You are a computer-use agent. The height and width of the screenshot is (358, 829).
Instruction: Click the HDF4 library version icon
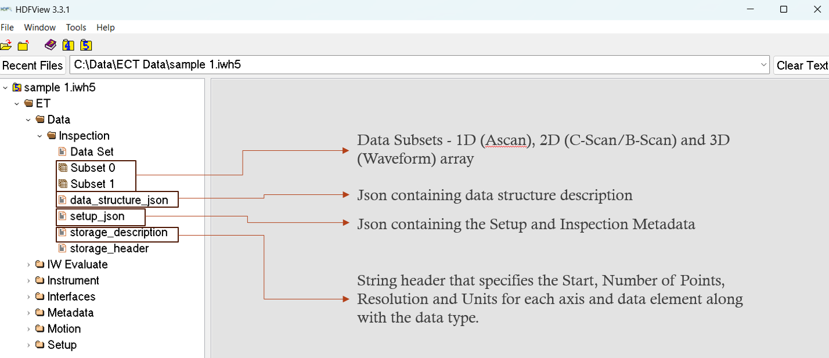[x=69, y=45]
